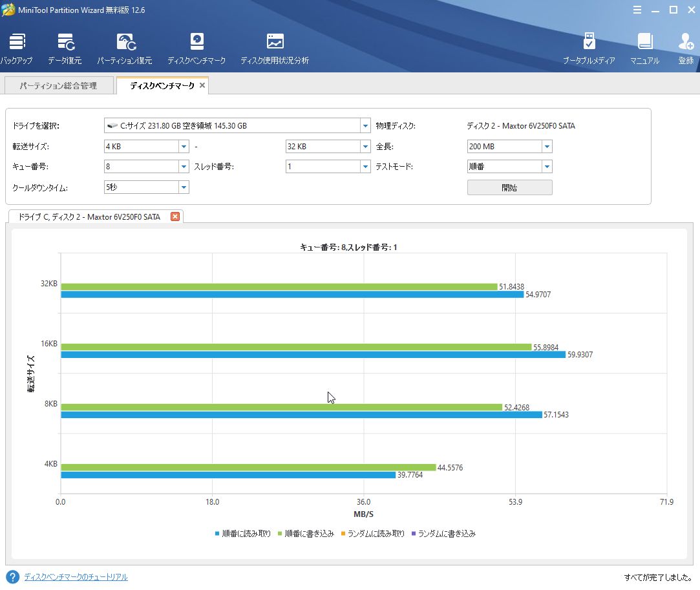This screenshot has height=590, width=700.
Task: Open ディスク使用状況分析 space analyzer
Action: point(275,48)
